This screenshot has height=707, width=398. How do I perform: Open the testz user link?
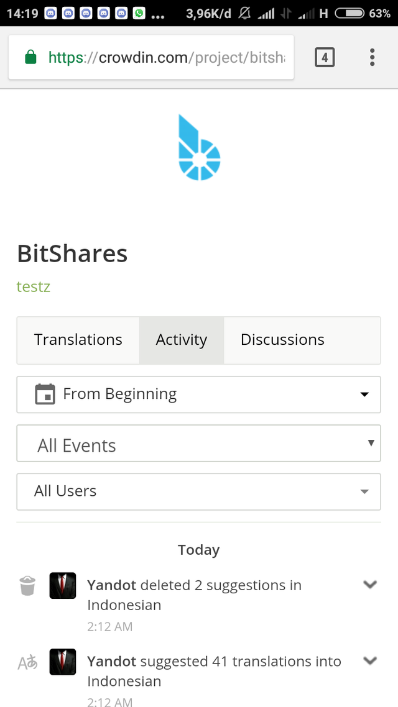[34, 286]
